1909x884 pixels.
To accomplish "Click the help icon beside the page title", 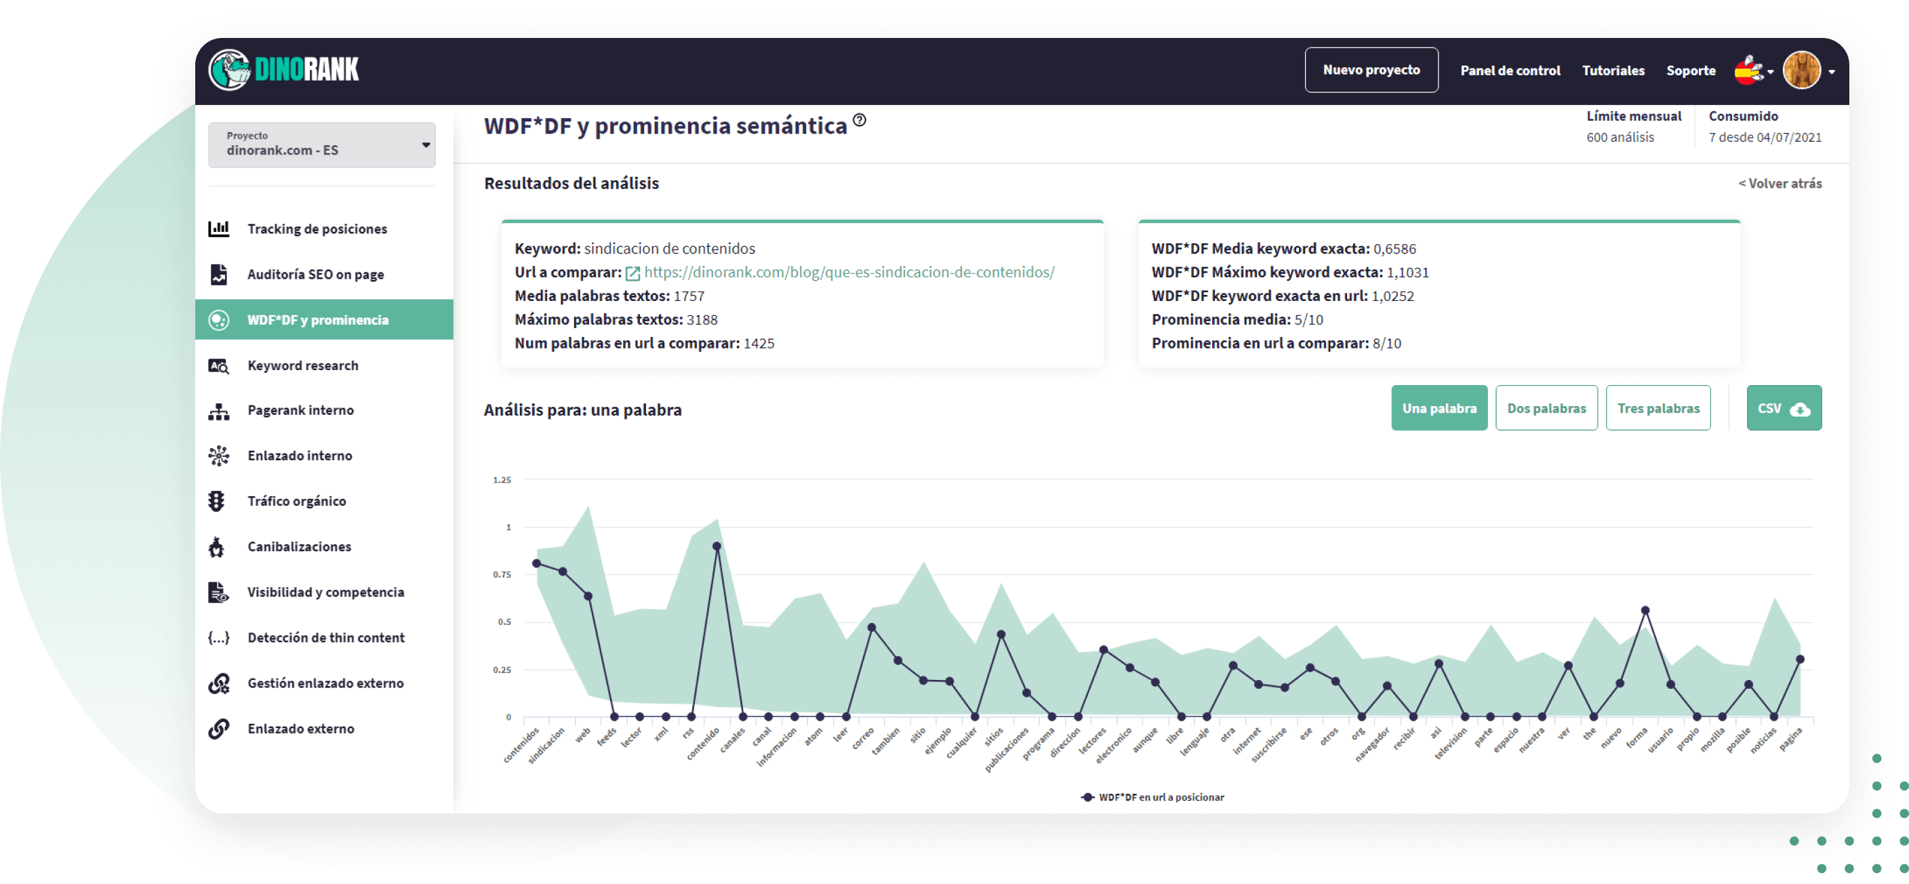I will pos(860,120).
